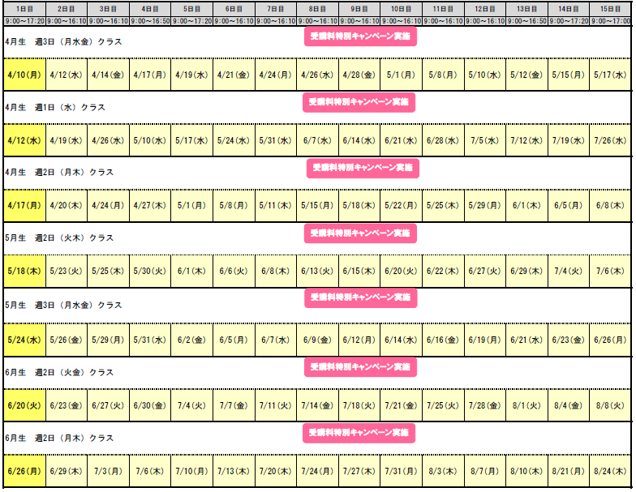Image resolution: width=636 pixels, height=492 pixels.
Task: Select the 7/20(木) date cell
Action: tap(276, 471)
